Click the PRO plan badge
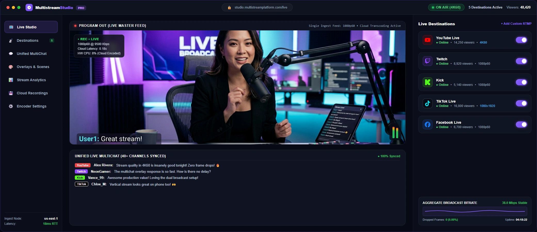The width and height of the screenshot is (537, 232). [x=81, y=8]
